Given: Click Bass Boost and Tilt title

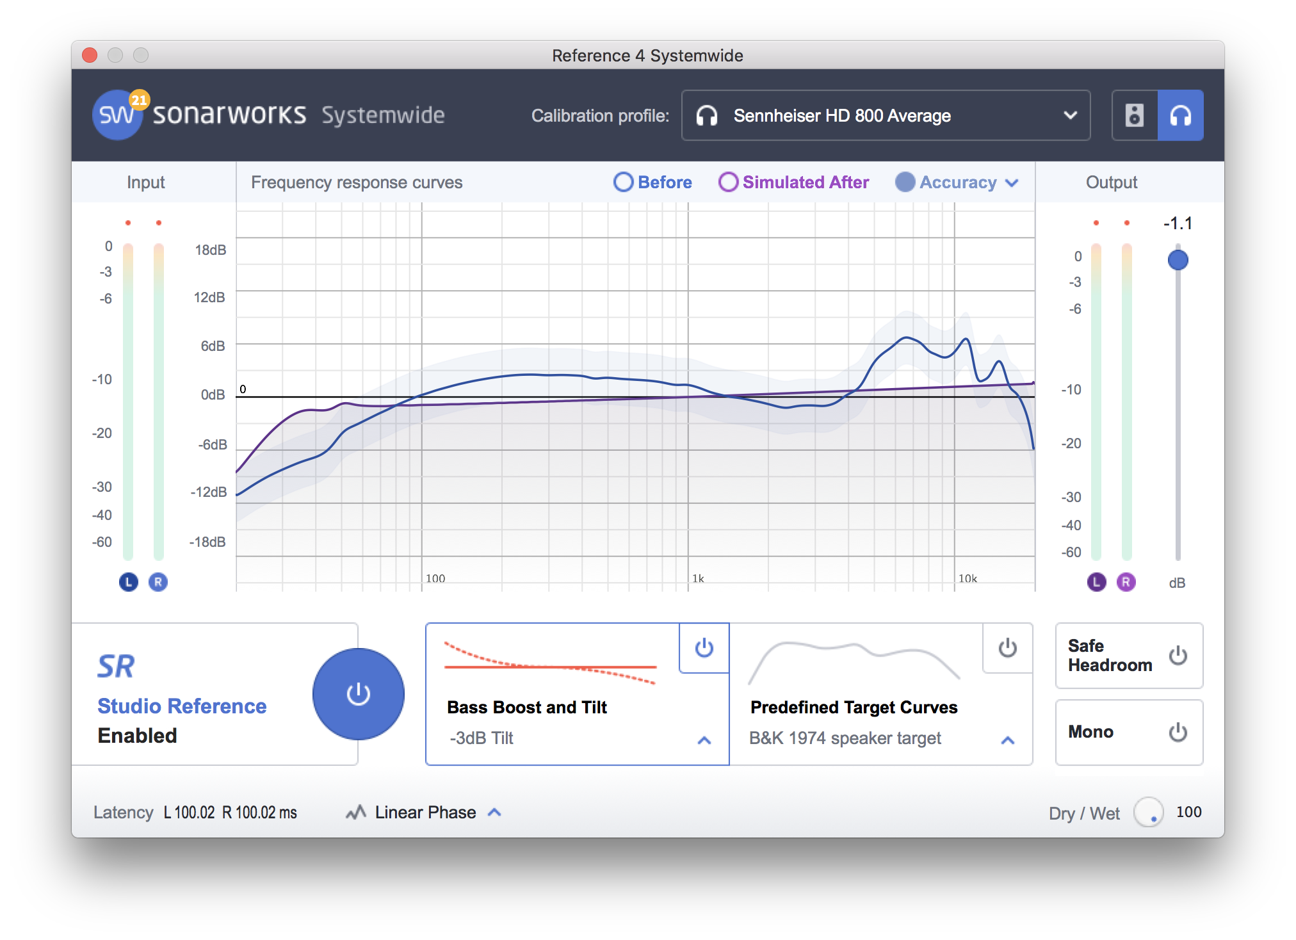Looking at the screenshot, I should 526,707.
